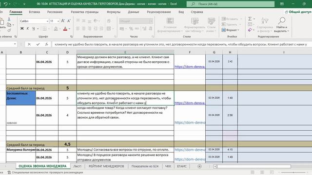Select the Беспамятных Денис cell

click(21, 98)
